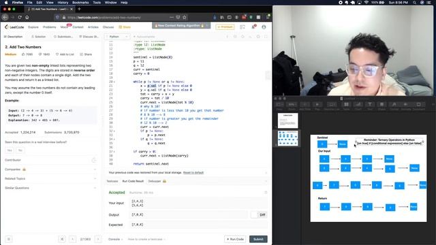Switch to the Description tab
This screenshot has height=245, width=436.
13,37
